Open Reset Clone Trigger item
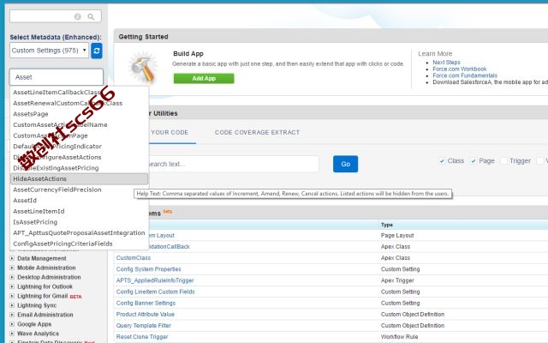This screenshot has width=548, height=343. pos(142,337)
